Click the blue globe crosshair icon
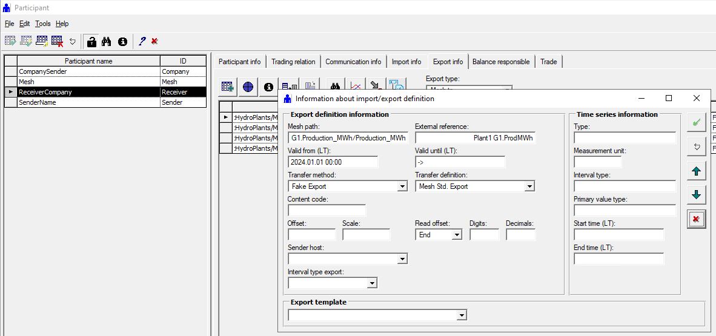Image resolution: width=716 pixels, height=336 pixels. coord(248,87)
